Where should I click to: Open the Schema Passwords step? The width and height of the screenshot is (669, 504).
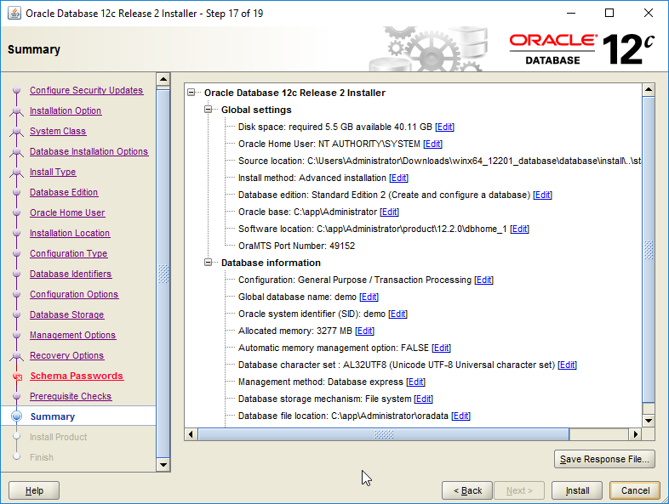coord(77,377)
